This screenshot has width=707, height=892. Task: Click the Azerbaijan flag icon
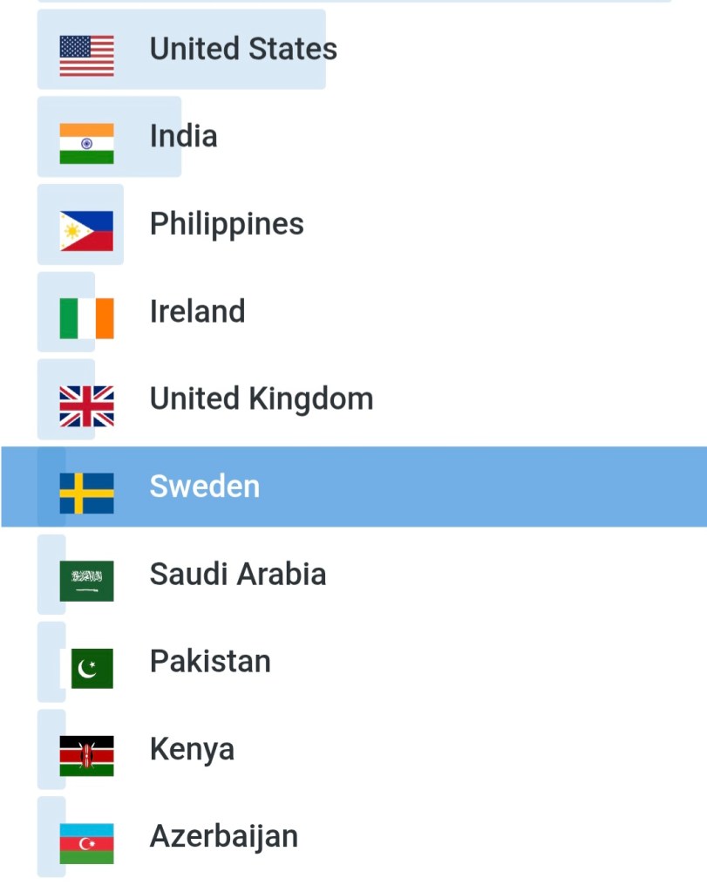pyautogui.click(x=86, y=843)
